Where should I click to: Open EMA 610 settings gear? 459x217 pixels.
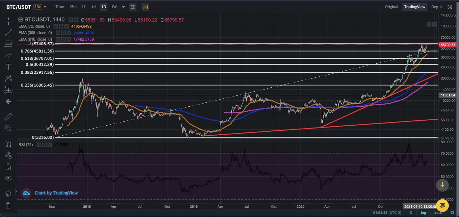(63, 39)
